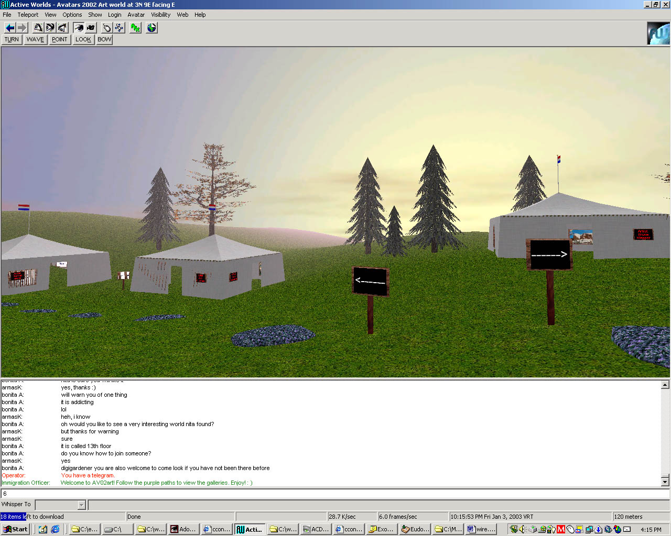Image resolution: width=671 pixels, height=536 pixels.
Task: Open the Visibility menu
Action: point(160,15)
